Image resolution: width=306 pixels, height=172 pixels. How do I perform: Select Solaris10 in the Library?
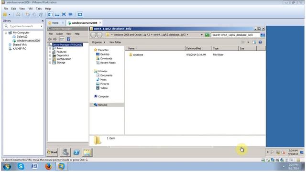[x=22, y=37]
